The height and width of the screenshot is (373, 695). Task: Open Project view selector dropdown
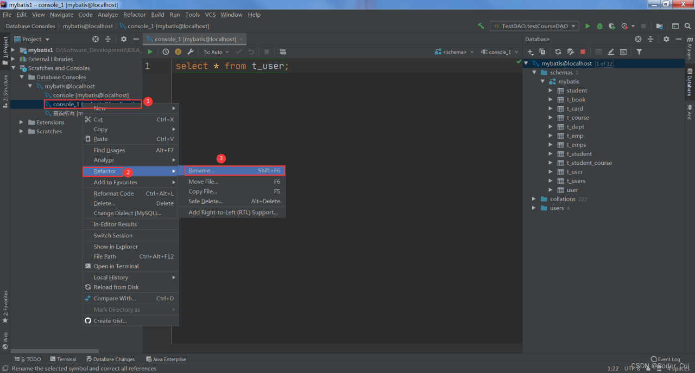point(32,39)
